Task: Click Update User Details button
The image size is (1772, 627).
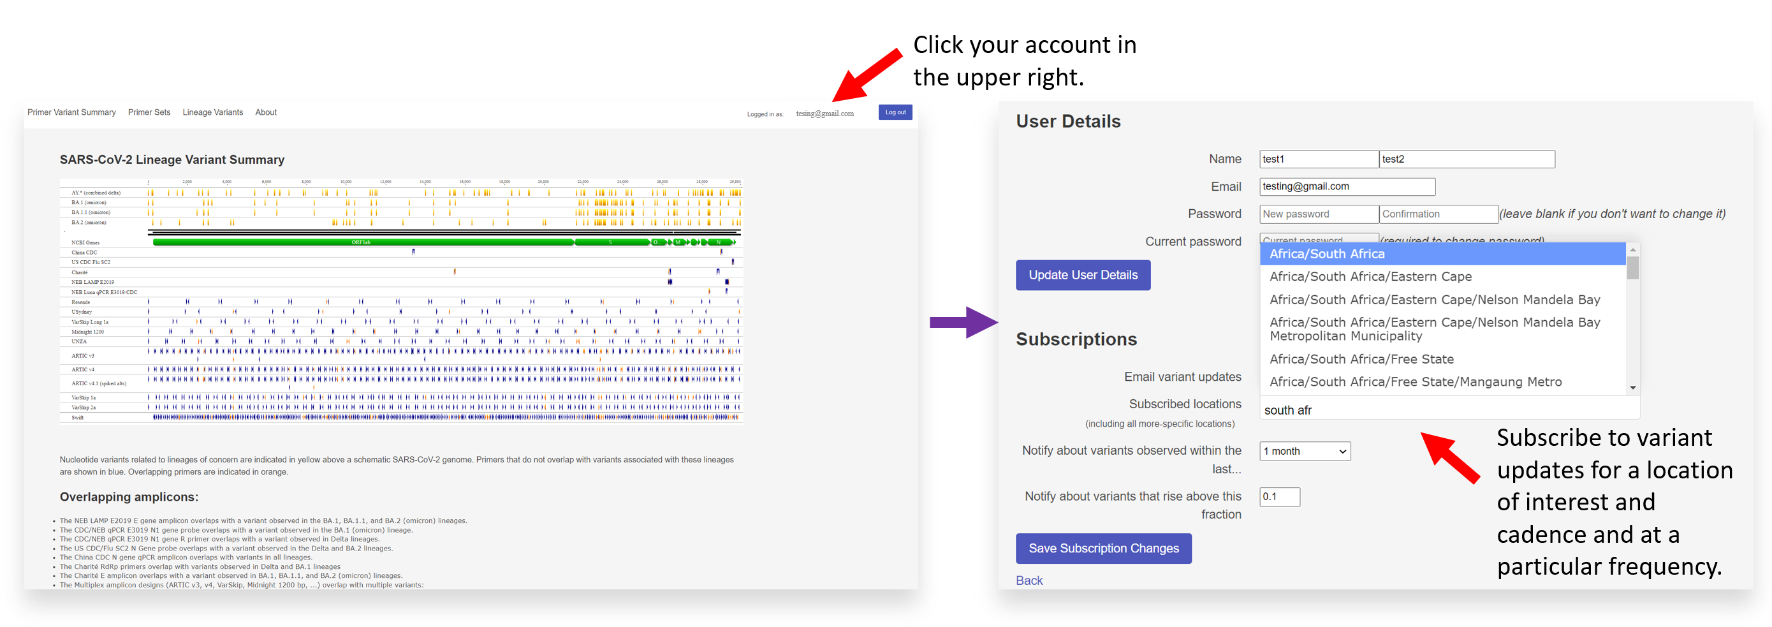Action: click(x=1082, y=275)
